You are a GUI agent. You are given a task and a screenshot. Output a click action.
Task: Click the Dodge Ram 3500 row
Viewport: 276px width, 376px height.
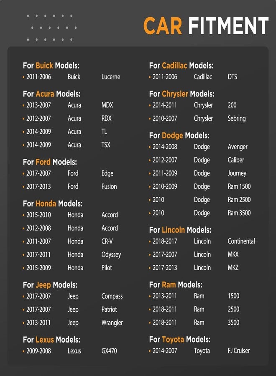(199, 213)
